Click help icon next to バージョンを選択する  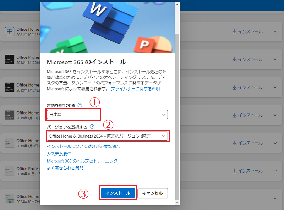click(x=92, y=127)
